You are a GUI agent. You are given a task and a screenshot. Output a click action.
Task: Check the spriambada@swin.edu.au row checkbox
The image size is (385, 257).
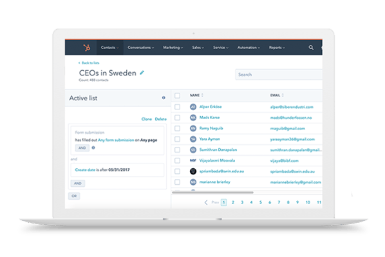(177, 171)
